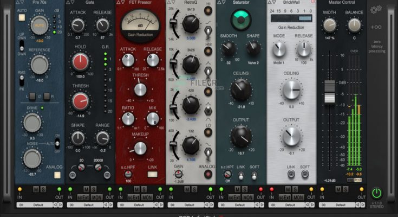Click the Gate MON button
Screen dimensions: 398x217
pos(96,197)
